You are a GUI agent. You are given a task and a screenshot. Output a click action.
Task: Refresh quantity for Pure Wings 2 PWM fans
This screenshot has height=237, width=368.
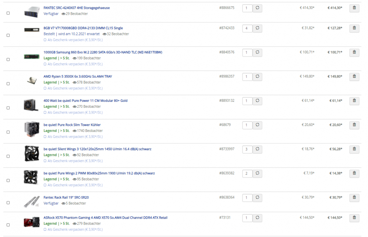[x=258, y=173]
